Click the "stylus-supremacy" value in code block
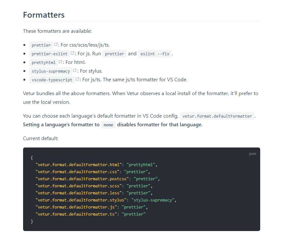The height and width of the screenshot is (241, 290). click(x=153, y=200)
